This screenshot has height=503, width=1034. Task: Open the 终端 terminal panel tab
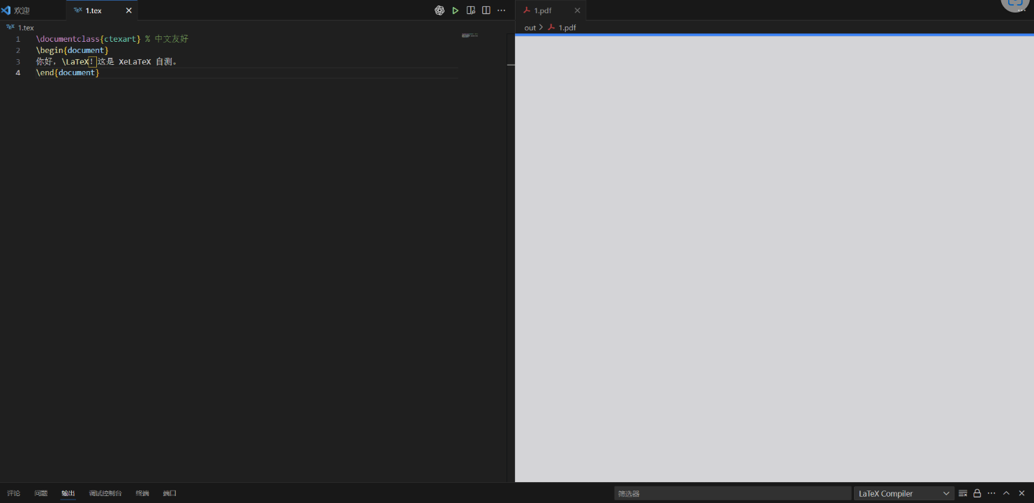click(142, 493)
